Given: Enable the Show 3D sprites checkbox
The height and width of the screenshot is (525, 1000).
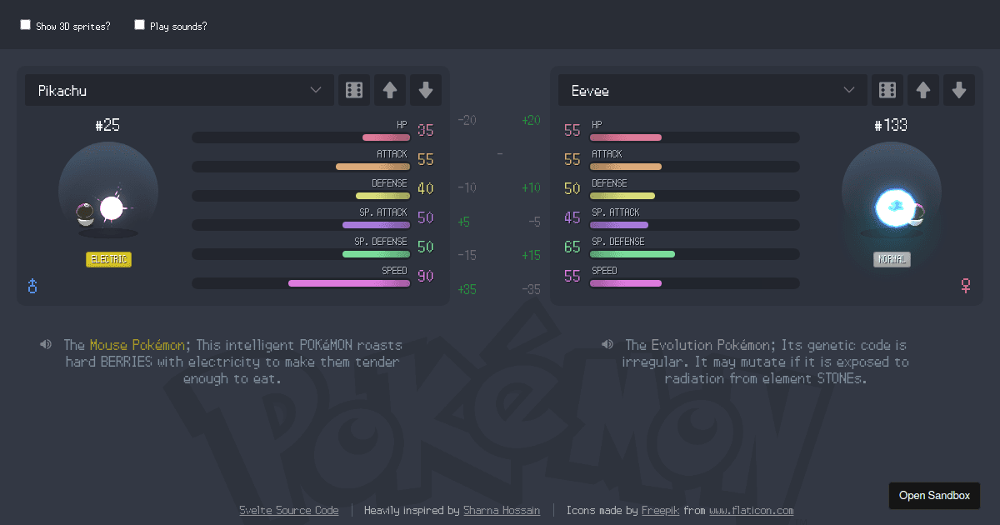Looking at the screenshot, I should pos(25,24).
